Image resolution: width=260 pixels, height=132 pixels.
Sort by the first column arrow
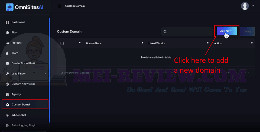[x=80, y=43]
